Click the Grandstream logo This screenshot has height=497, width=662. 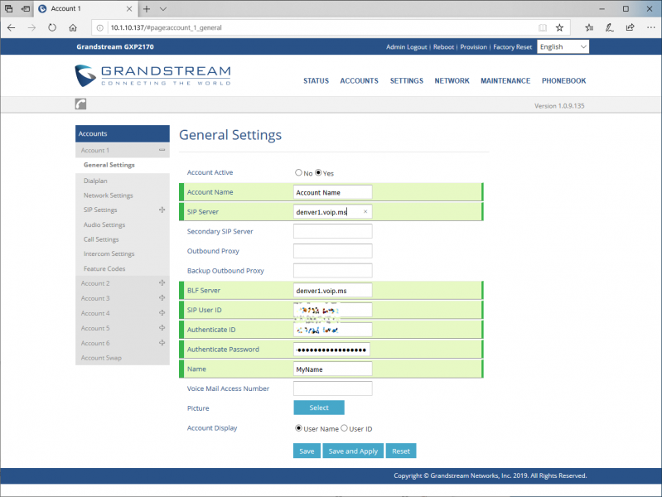click(152, 76)
